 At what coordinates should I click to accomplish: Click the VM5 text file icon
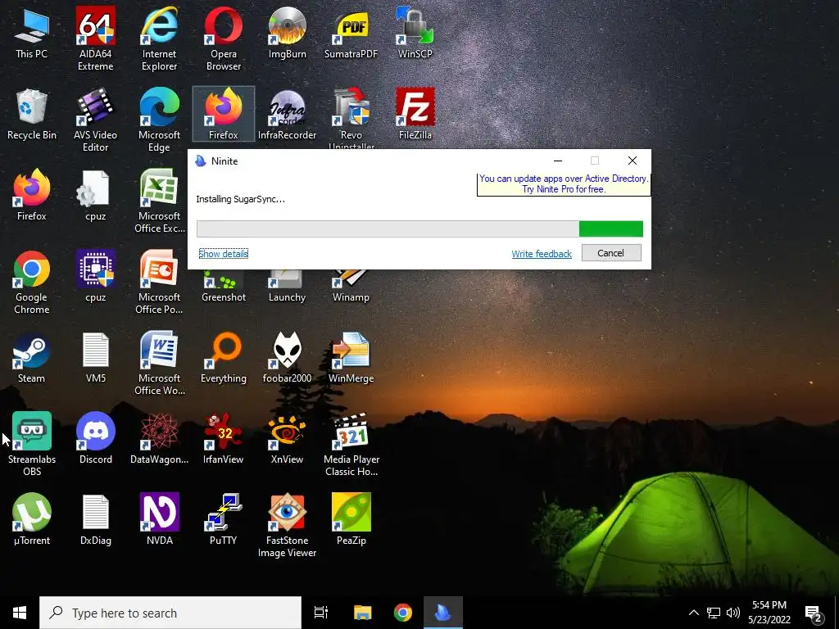click(x=95, y=358)
